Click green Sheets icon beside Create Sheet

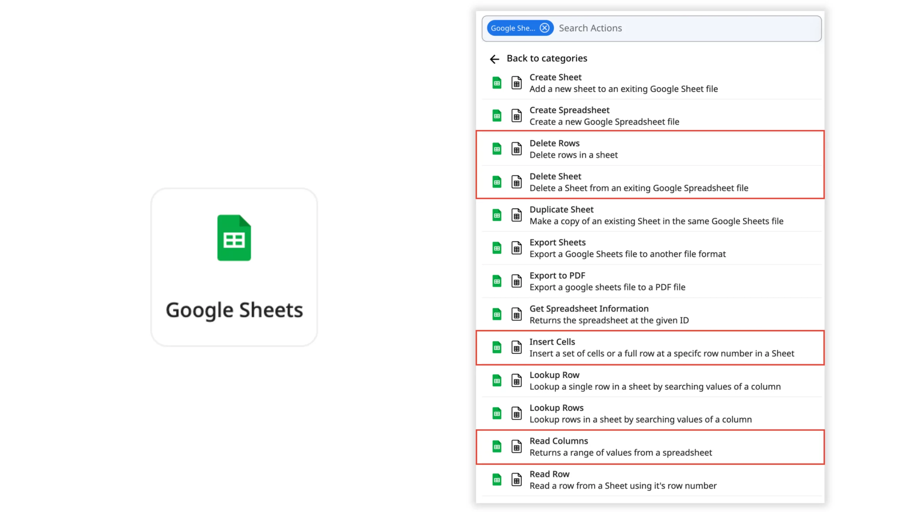click(x=497, y=83)
